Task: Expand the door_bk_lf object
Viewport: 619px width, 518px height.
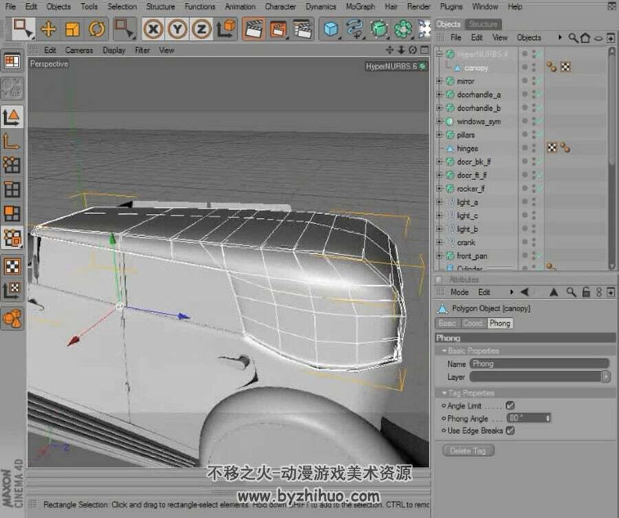Action: point(439,162)
